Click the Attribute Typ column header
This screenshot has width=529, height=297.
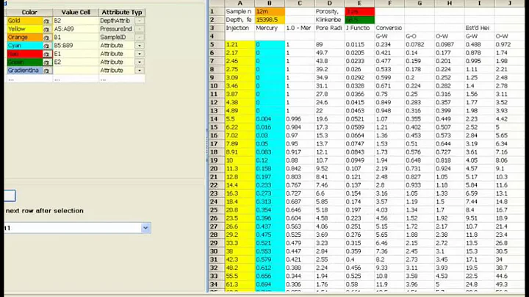(x=122, y=12)
